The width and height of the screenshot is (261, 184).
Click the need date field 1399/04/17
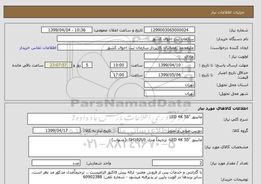pos(57,131)
